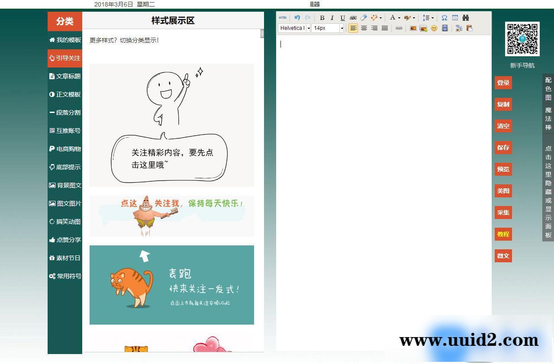This screenshot has width=554, height=364.
Task: Open the emoji insert icon
Action: pyautogui.click(x=434, y=29)
